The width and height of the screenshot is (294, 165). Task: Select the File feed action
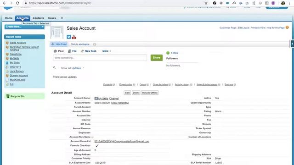click(72, 51)
